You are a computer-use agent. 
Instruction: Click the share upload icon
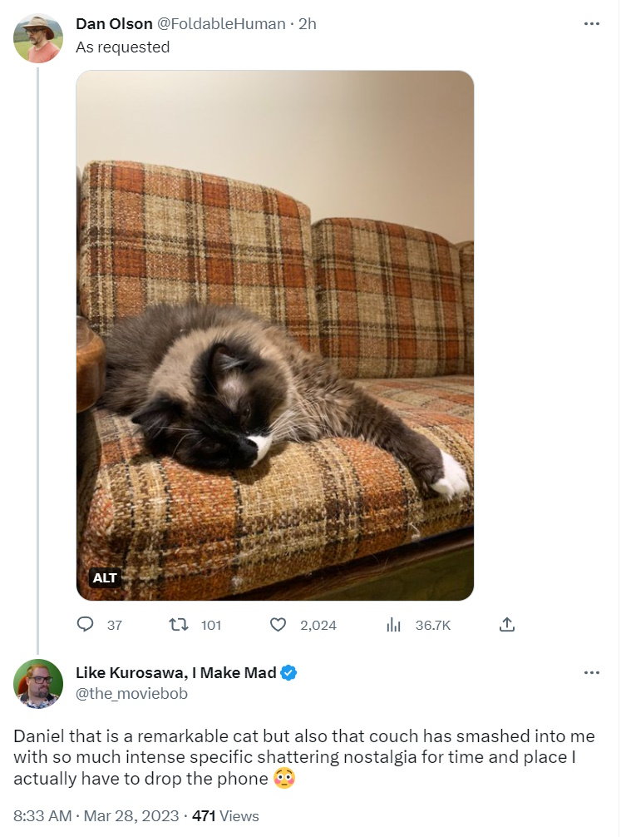(x=508, y=624)
